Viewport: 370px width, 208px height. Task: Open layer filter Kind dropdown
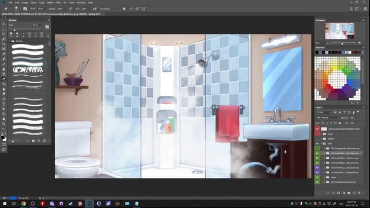pyautogui.click(x=324, y=113)
